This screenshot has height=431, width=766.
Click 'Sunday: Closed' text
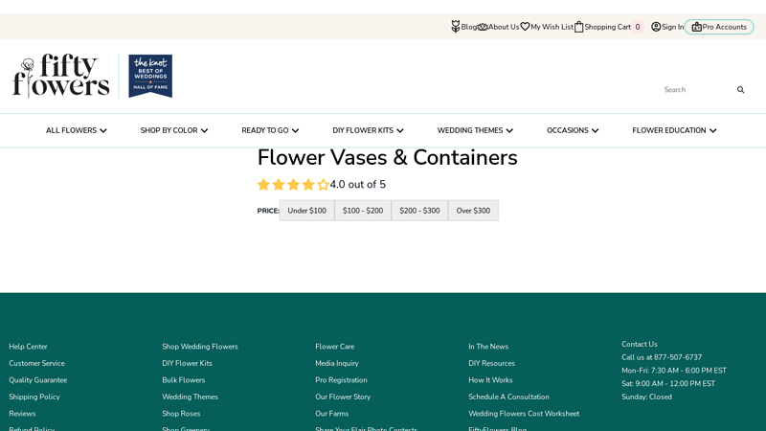pos(646,397)
